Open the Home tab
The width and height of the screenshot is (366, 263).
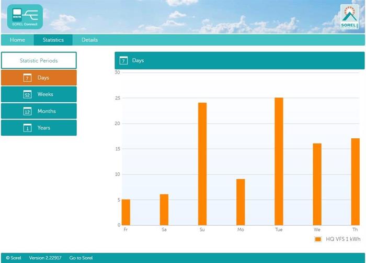17,40
